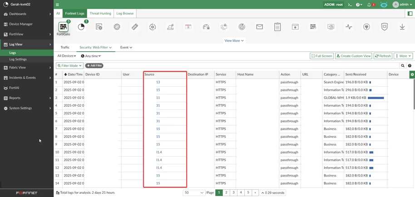Open the Filter Mode dropdown
The image size is (415, 197).
coord(69,65)
